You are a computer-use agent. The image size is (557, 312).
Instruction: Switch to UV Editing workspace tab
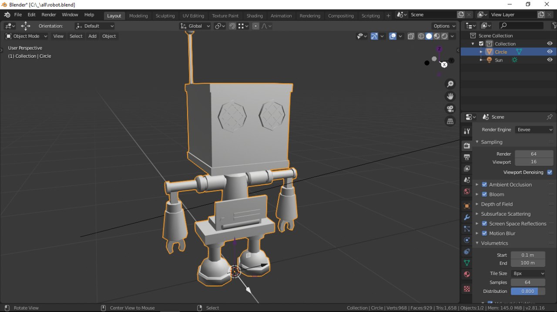193,16
